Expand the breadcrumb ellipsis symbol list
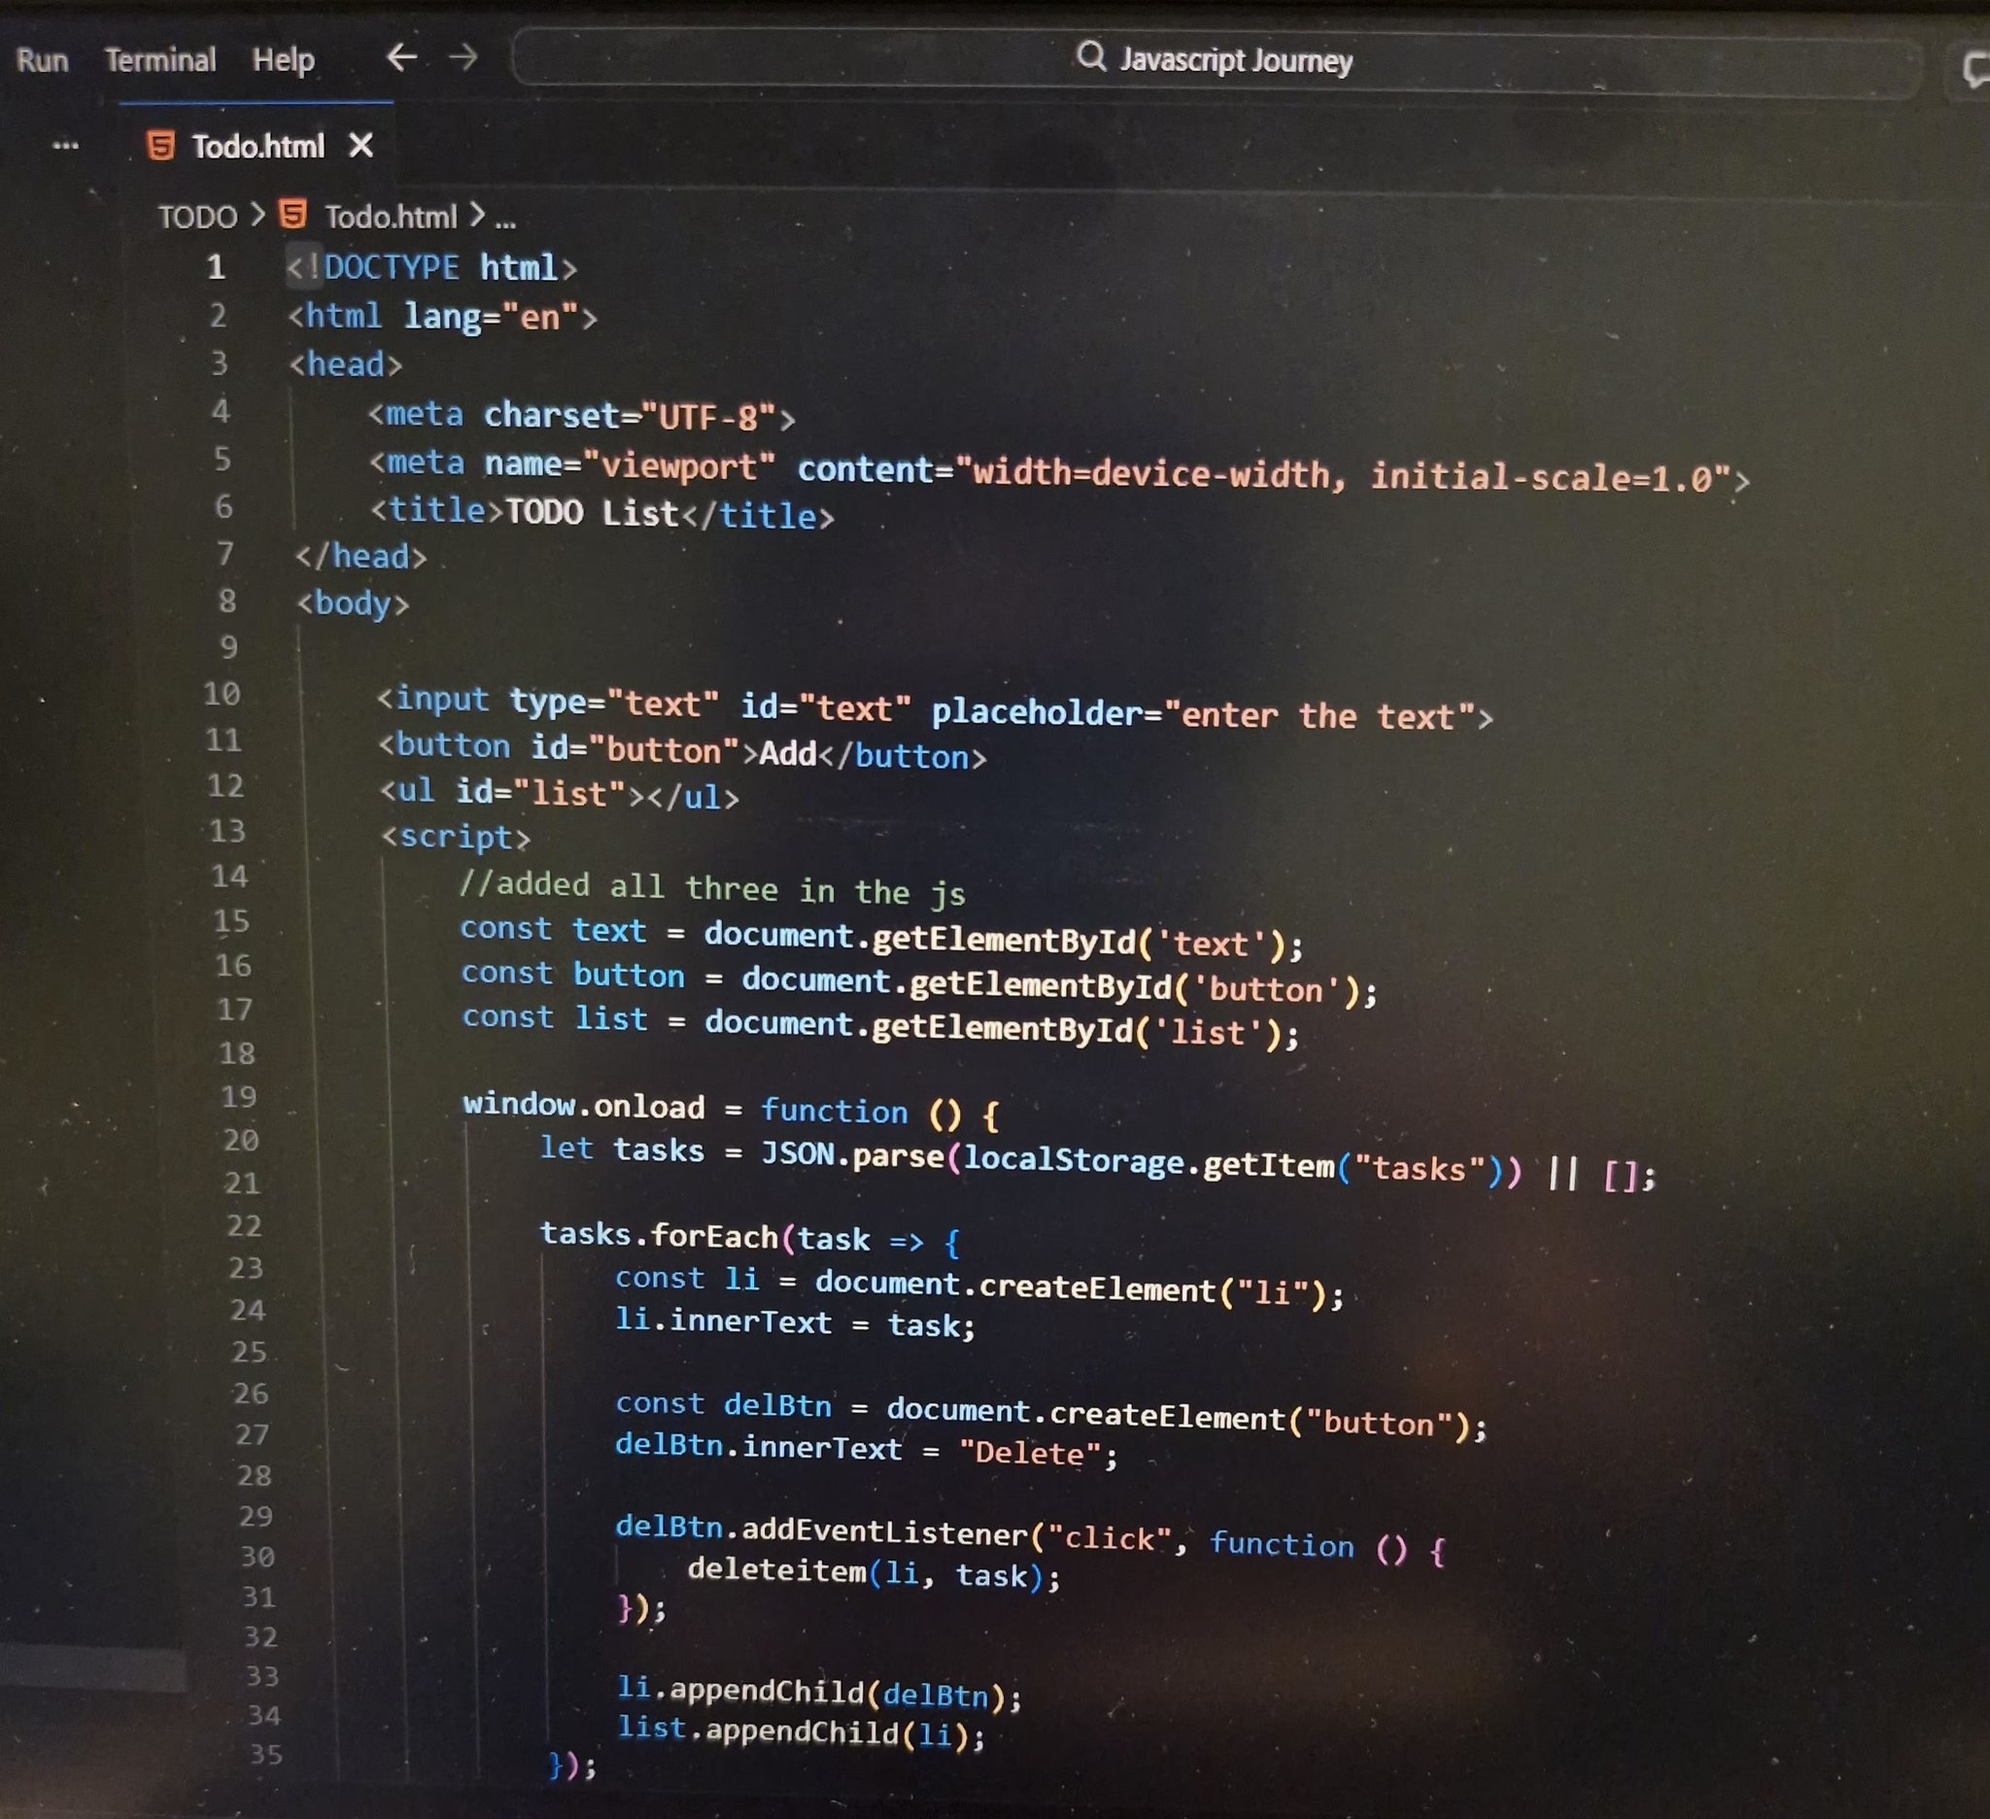Screen dimensions: 1990x1819 [505, 219]
